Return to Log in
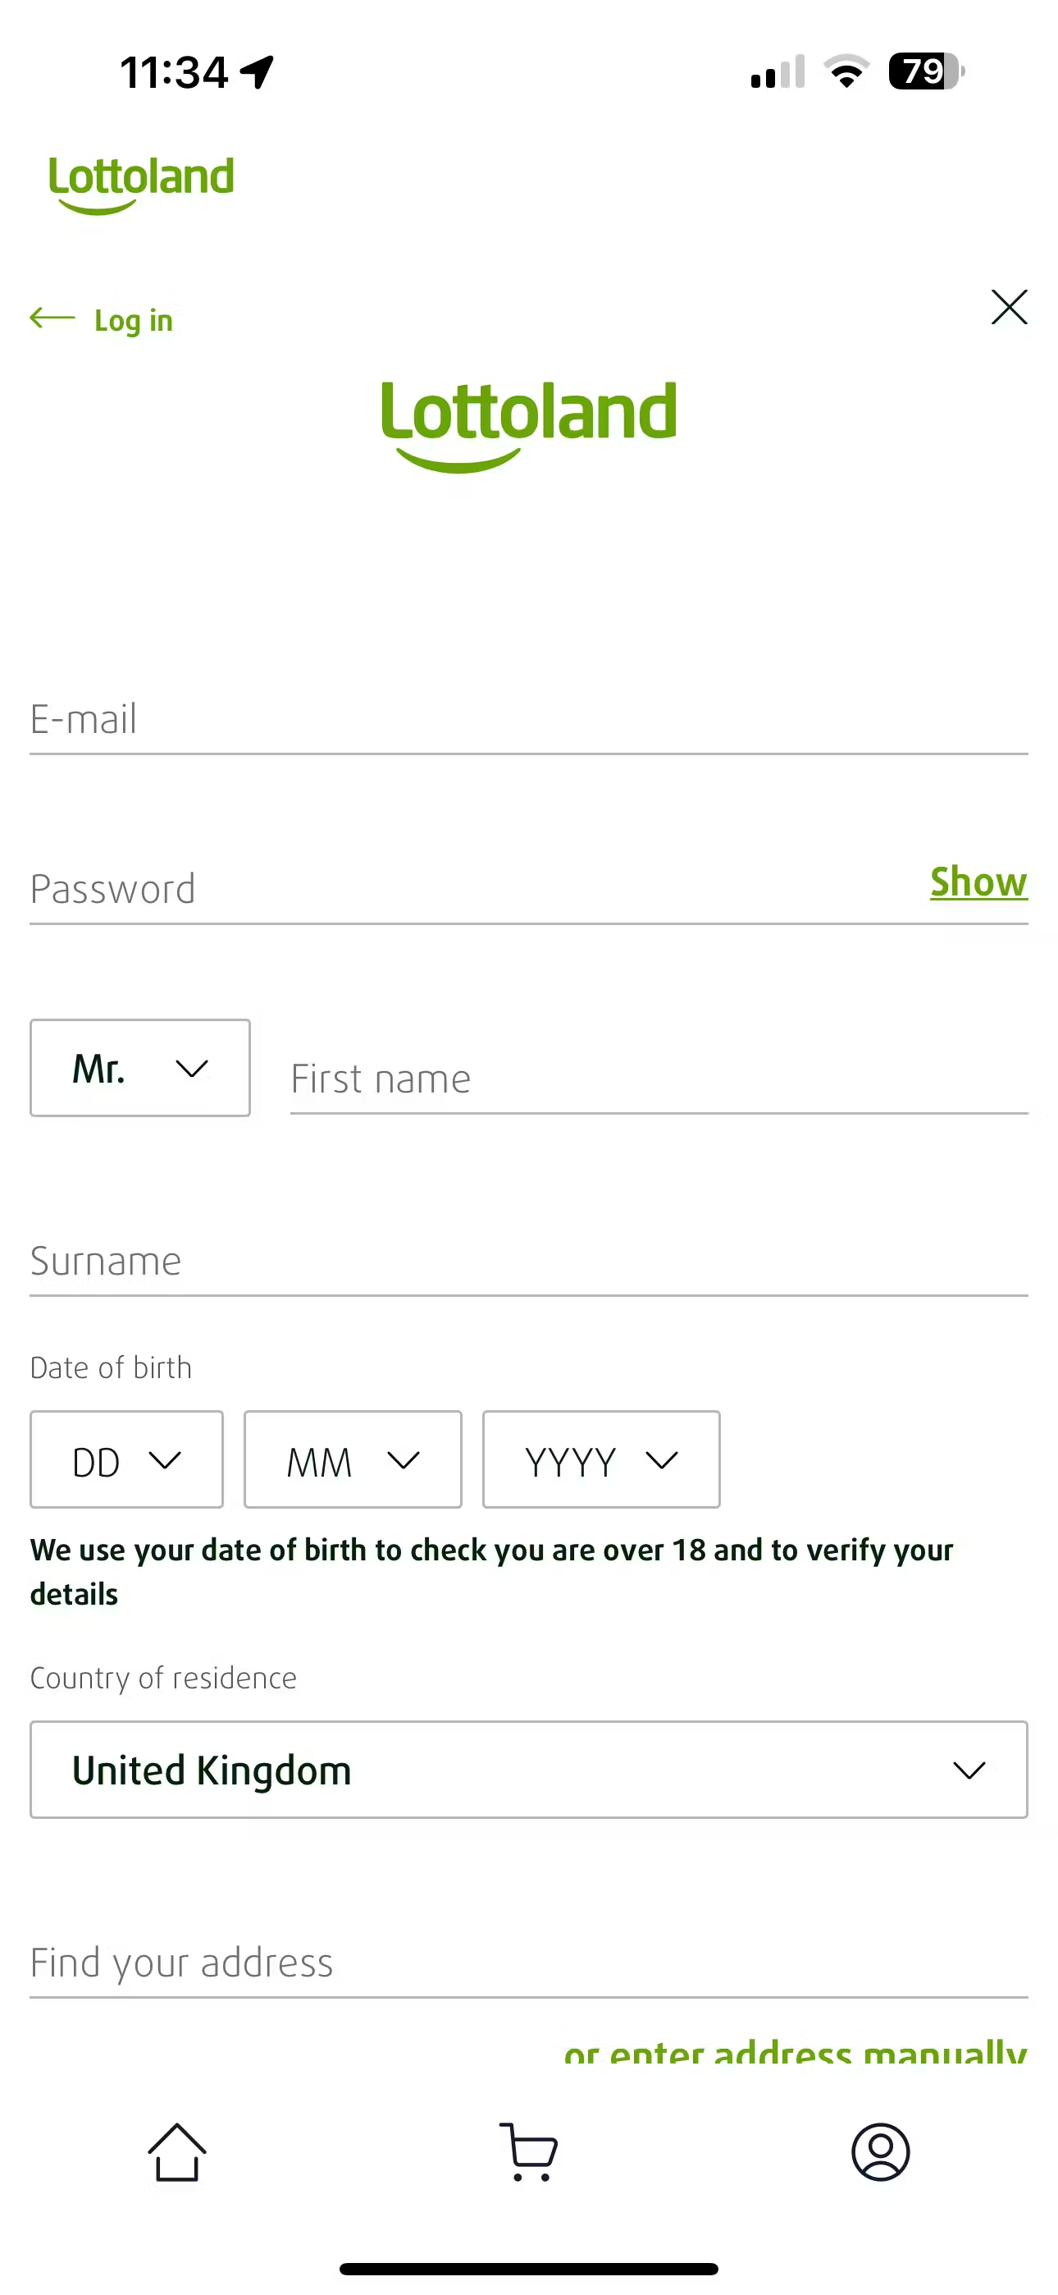The width and height of the screenshot is (1058, 2295). pos(133,320)
